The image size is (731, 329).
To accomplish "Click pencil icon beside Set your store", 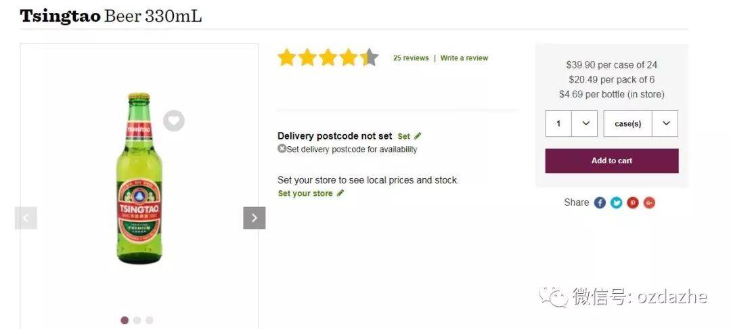I will pos(340,193).
